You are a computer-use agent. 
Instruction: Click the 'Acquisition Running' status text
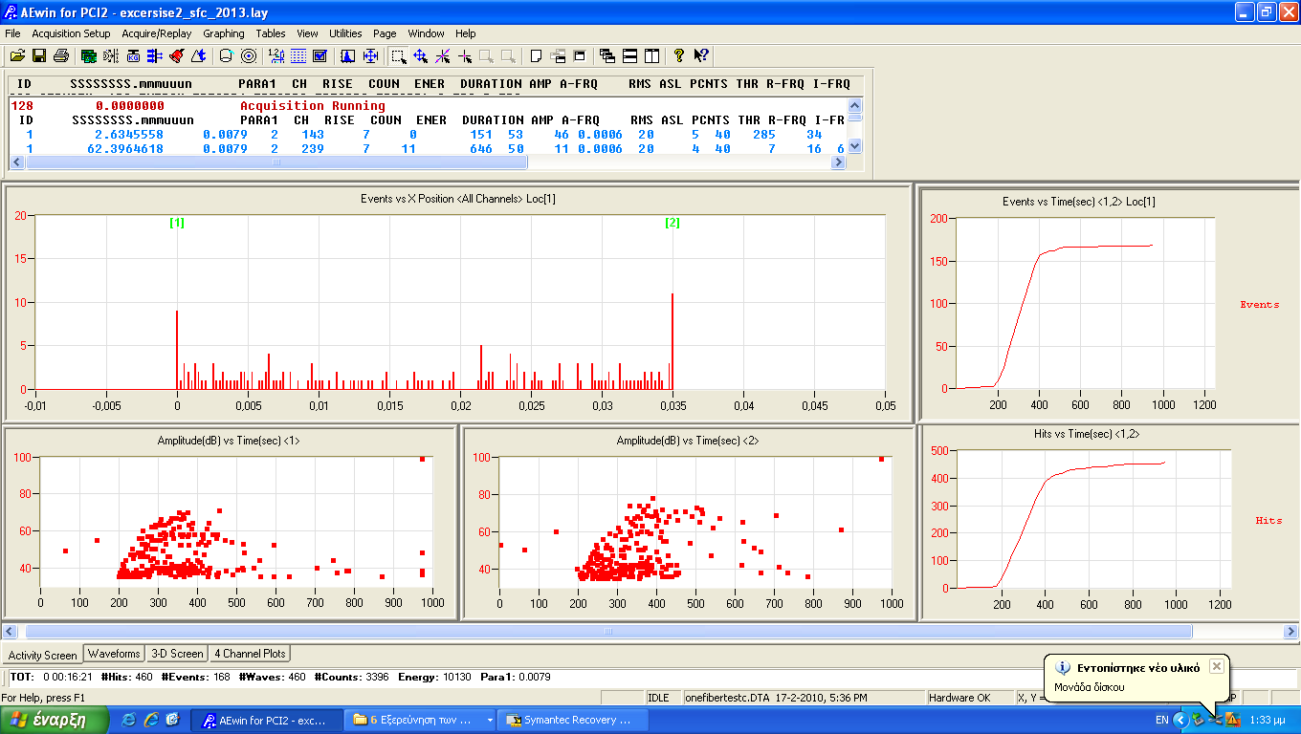pyautogui.click(x=312, y=106)
